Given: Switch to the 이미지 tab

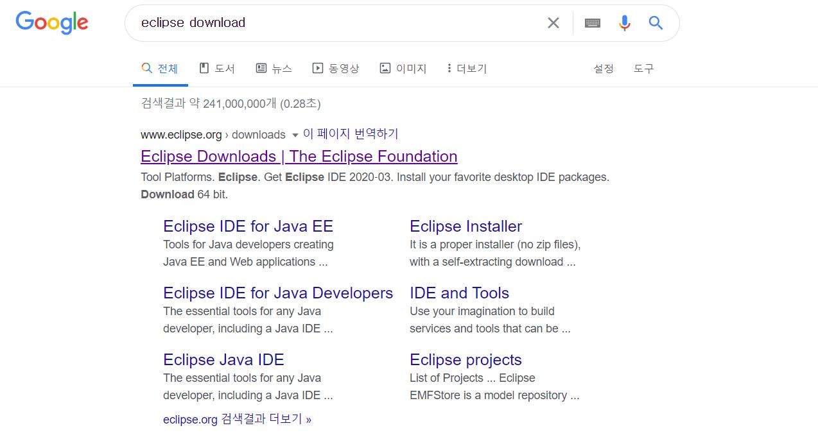Looking at the screenshot, I should tap(403, 68).
